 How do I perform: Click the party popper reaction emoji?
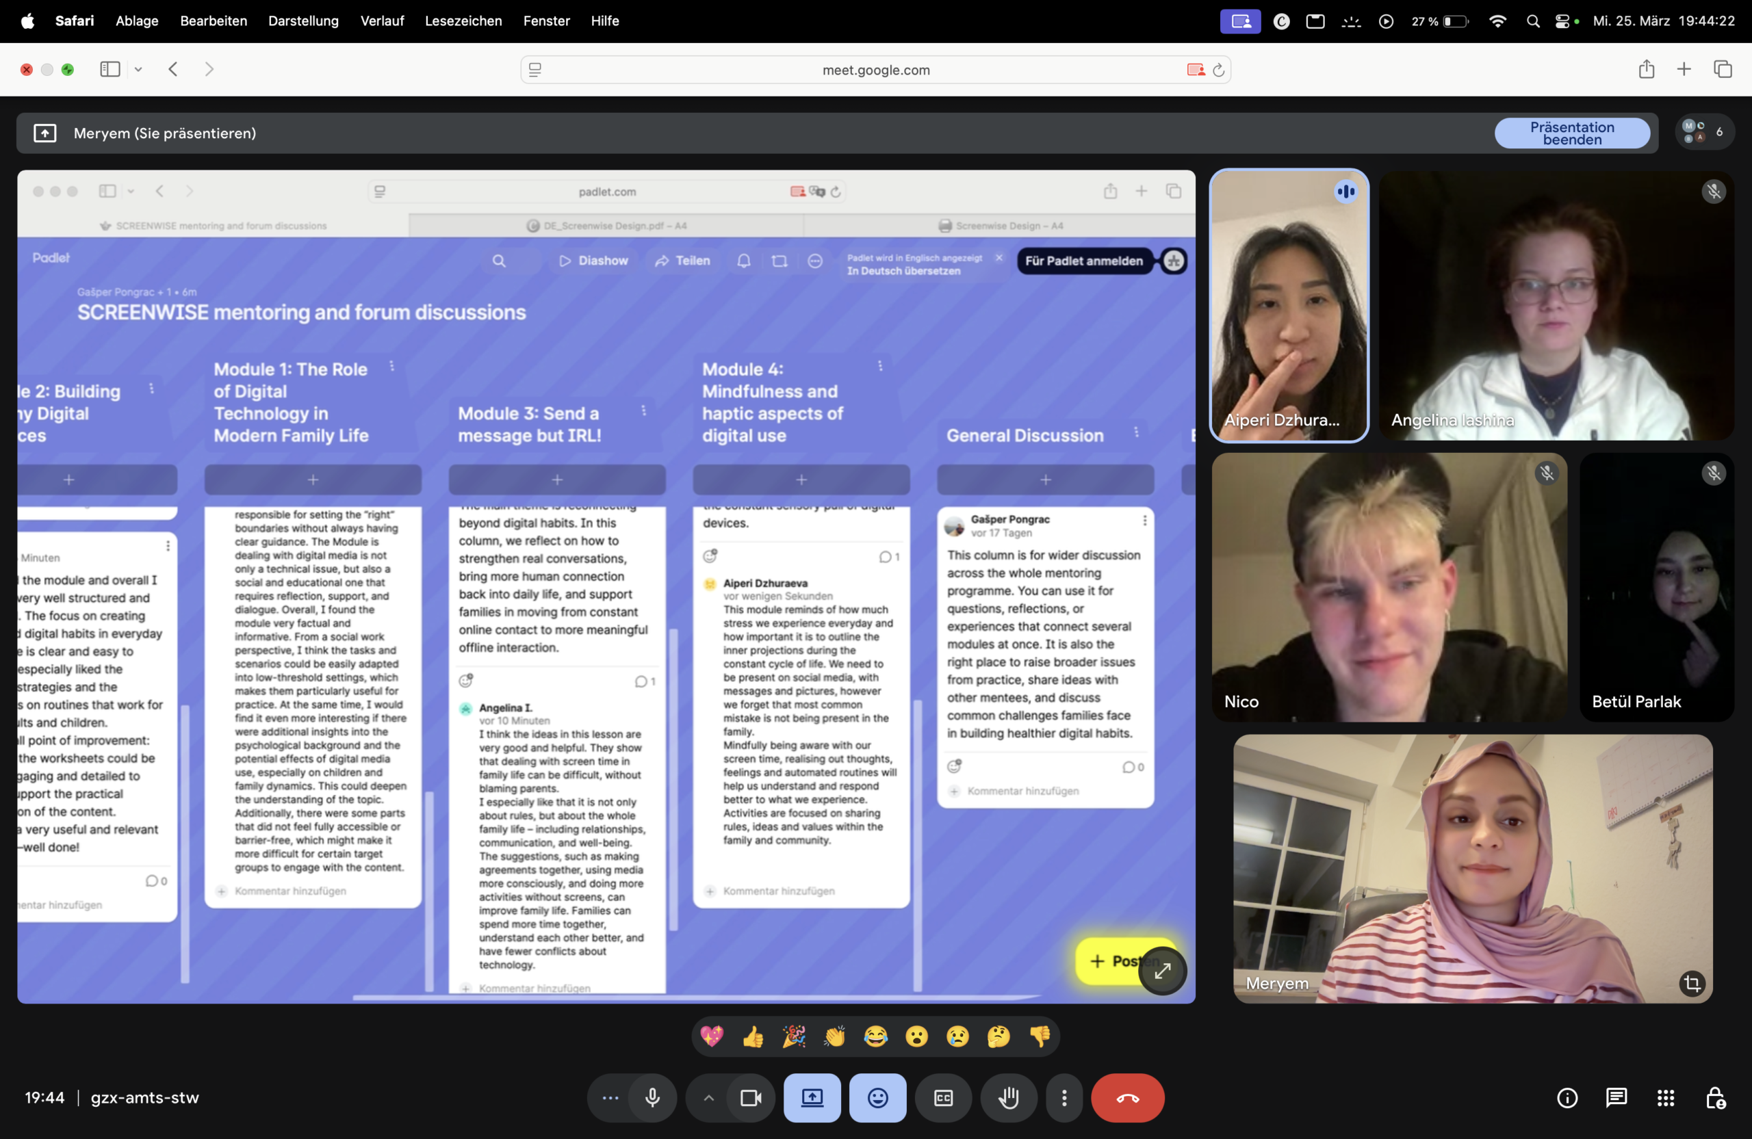click(794, 1036)
